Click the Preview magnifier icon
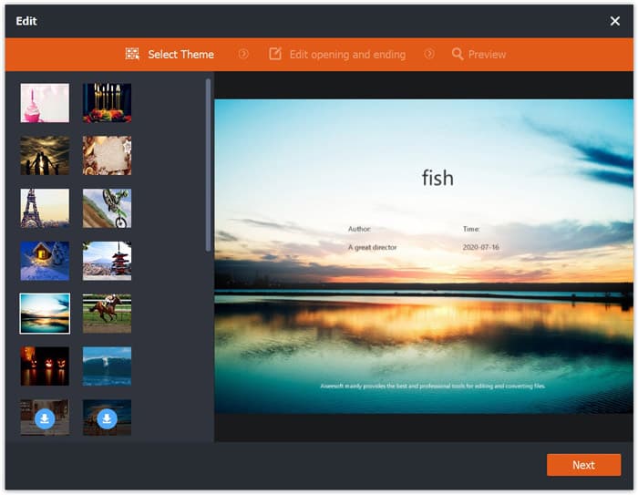638x495 pixels. pos(458,55)
